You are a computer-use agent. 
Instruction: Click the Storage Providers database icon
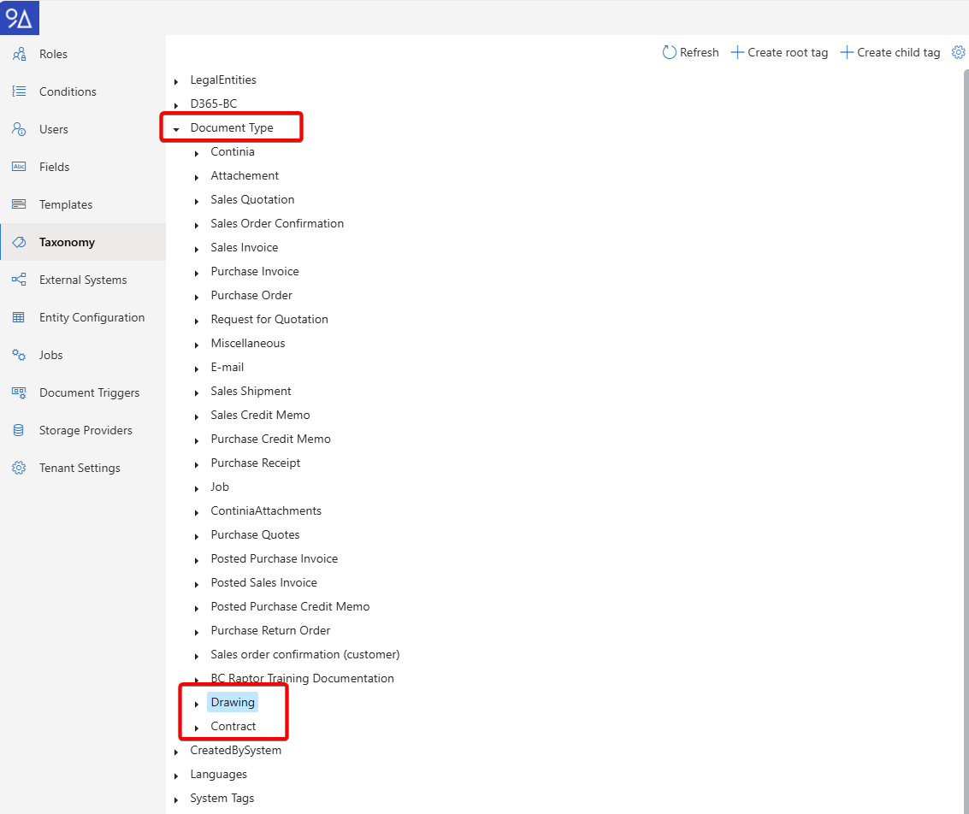click(19, 430)
